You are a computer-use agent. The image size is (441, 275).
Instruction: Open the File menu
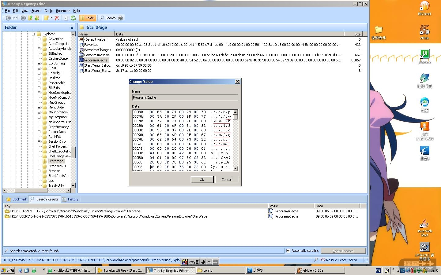click(x=7, y=11)
